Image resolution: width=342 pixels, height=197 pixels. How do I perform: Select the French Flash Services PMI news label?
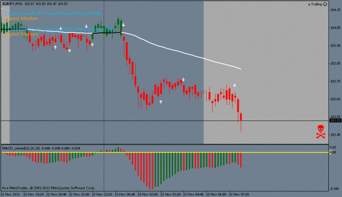53,14
